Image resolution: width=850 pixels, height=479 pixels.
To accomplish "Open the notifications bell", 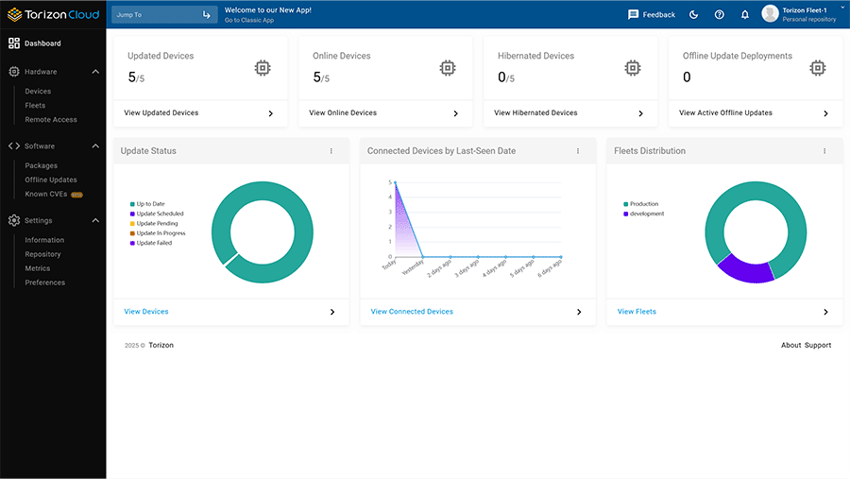I will pos(745,14).
